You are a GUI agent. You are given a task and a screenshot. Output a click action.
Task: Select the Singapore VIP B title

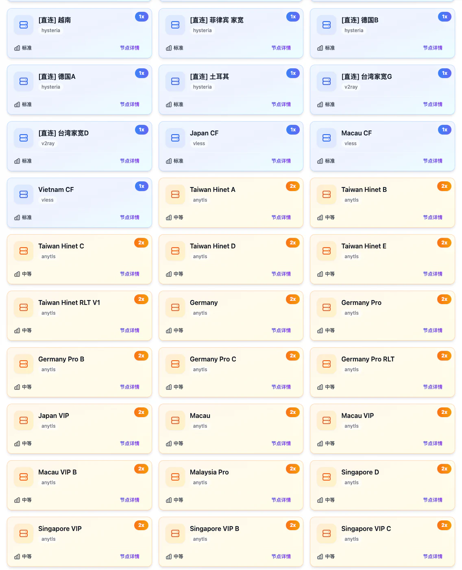coord(214,529)
